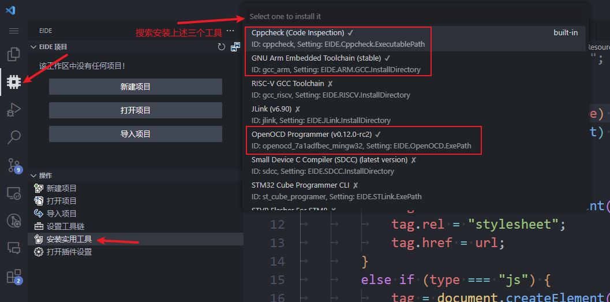Click the large 新建项目 button
This screenshot has width=610, height=302.
point(136,87)
